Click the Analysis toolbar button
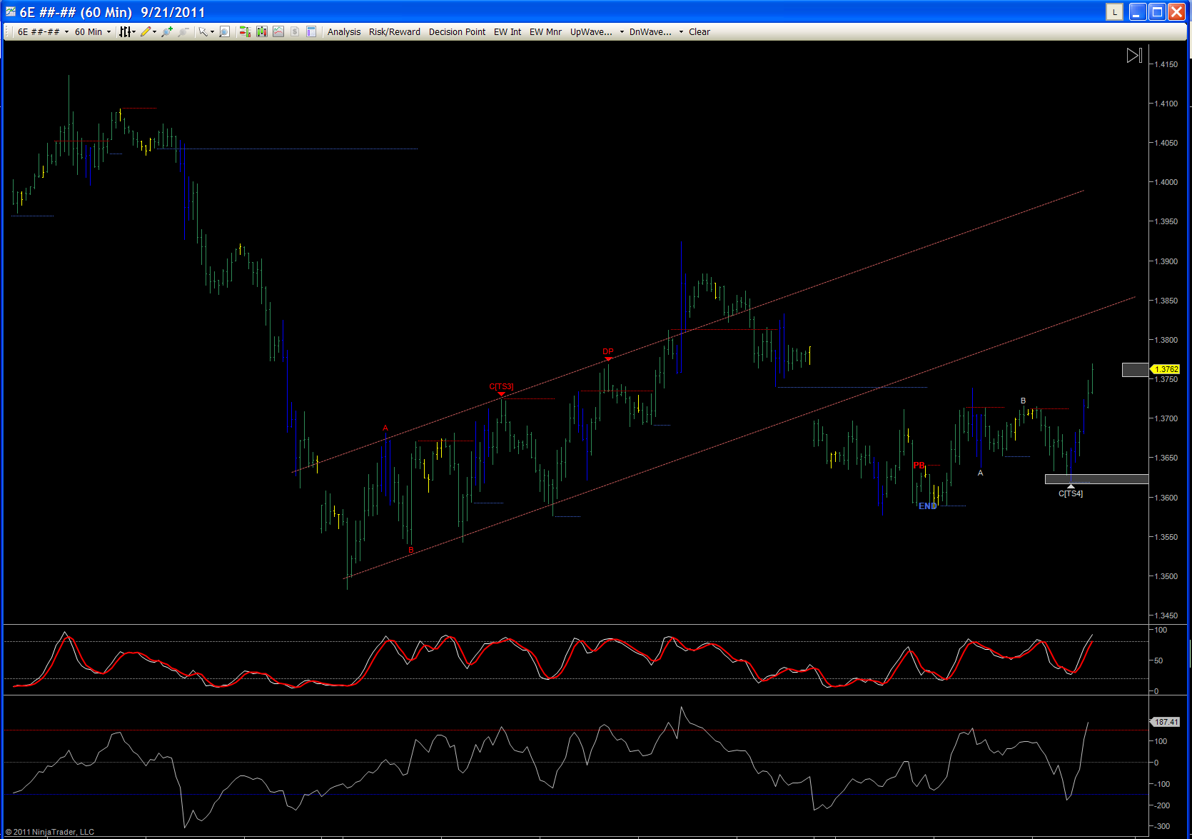This screenshot has width=1192, height=839. pyautogui.click(x=344, y=32)
